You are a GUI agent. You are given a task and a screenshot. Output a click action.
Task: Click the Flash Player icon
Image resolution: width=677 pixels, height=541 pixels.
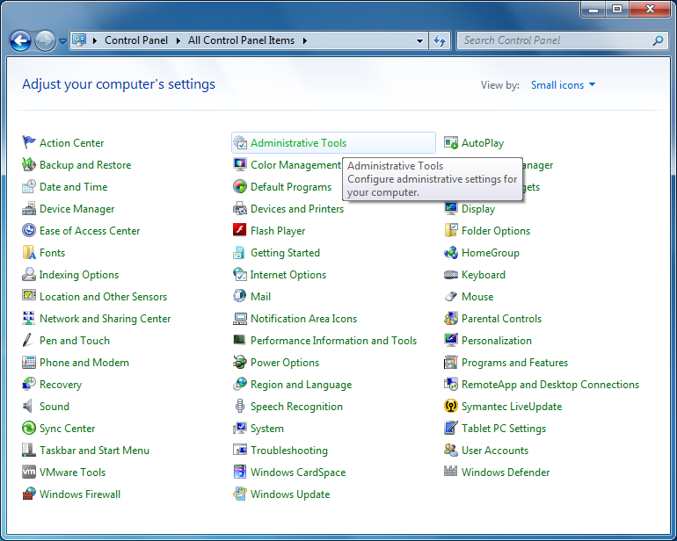click(x=240, y=231)
